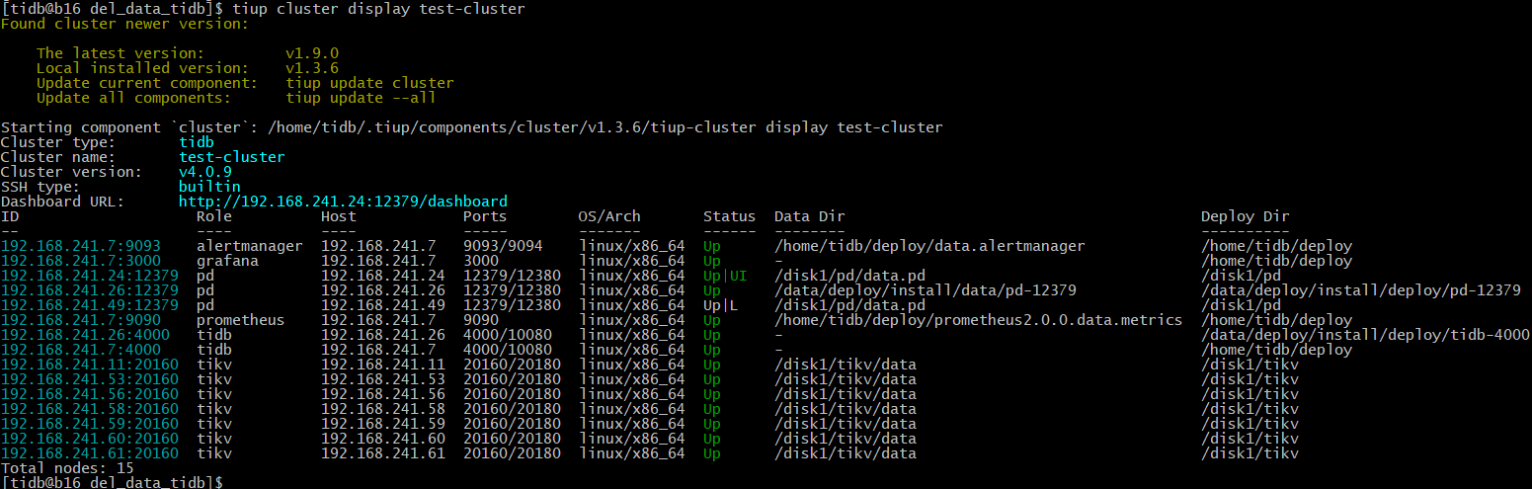
Task: Click the empty prompt on the last line
Action: [114, 483]
